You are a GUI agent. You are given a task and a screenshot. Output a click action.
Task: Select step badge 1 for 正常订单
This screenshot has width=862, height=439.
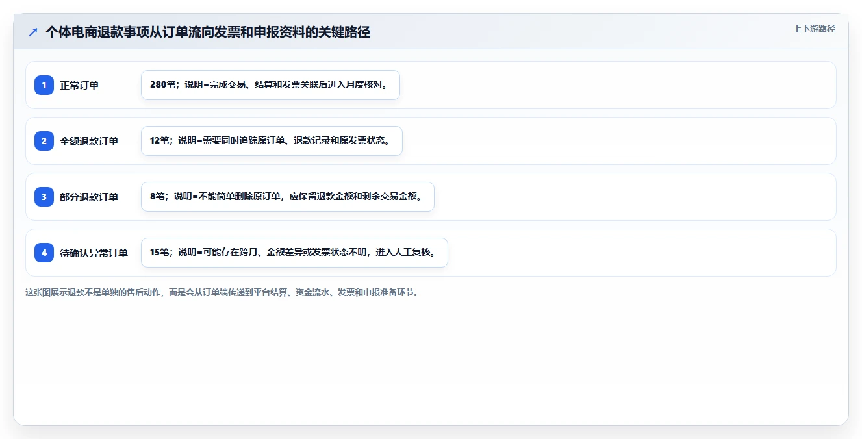(44, 85)
